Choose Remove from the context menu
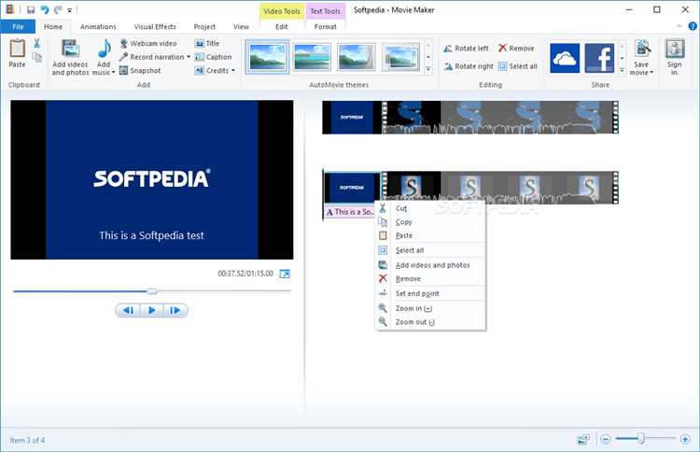Viewport: 700px width, 452px height. [431, 278]
